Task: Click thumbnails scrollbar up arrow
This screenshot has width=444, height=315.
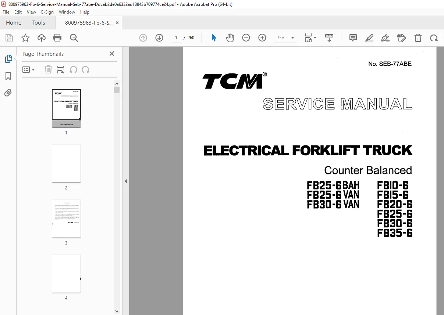Action: 117,83
